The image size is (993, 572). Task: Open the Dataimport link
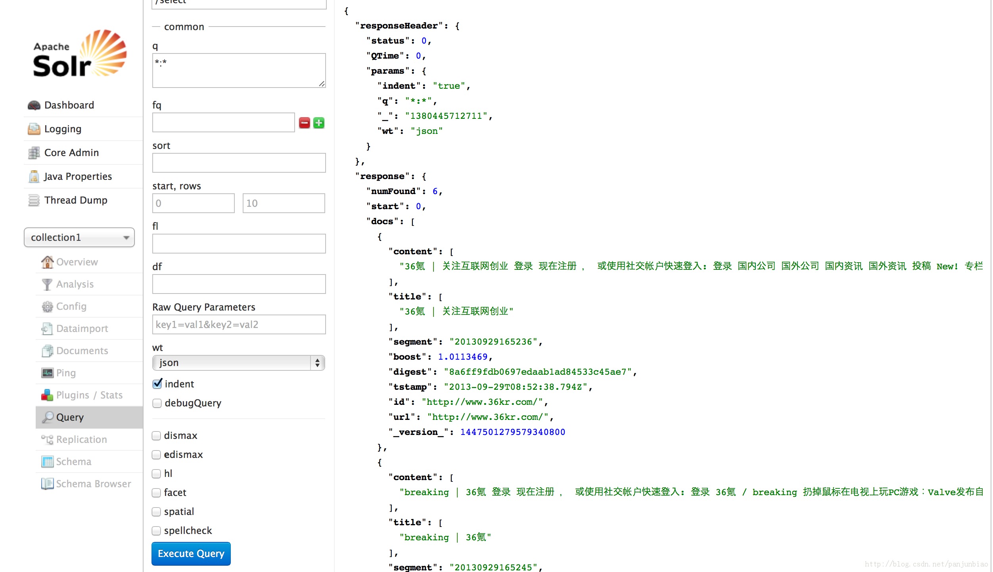82,328
